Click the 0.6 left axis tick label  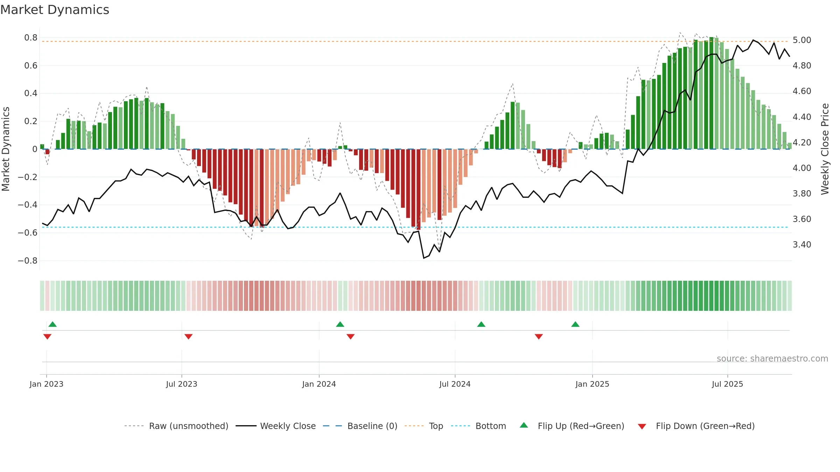tap(31, 65)
